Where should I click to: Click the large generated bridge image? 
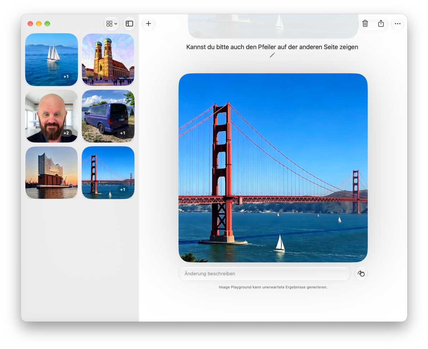tap(273, 168)
